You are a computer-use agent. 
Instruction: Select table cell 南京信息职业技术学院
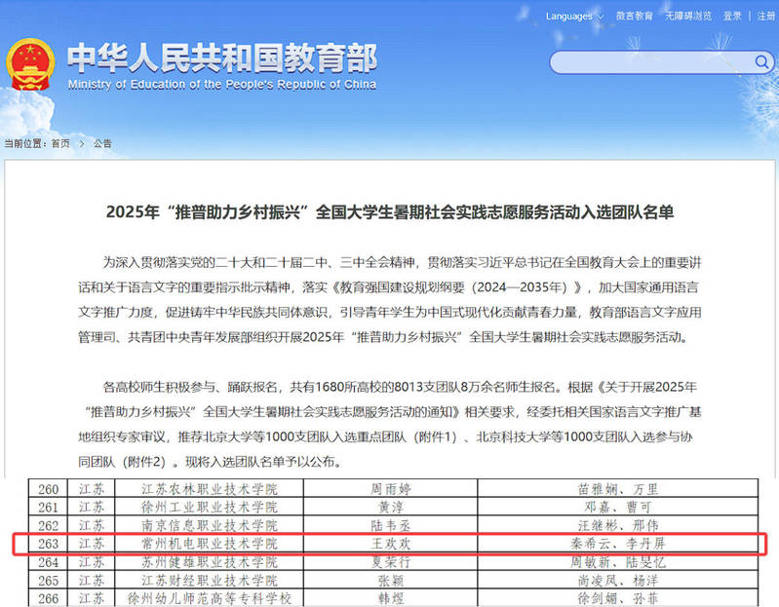click(210, 525)
